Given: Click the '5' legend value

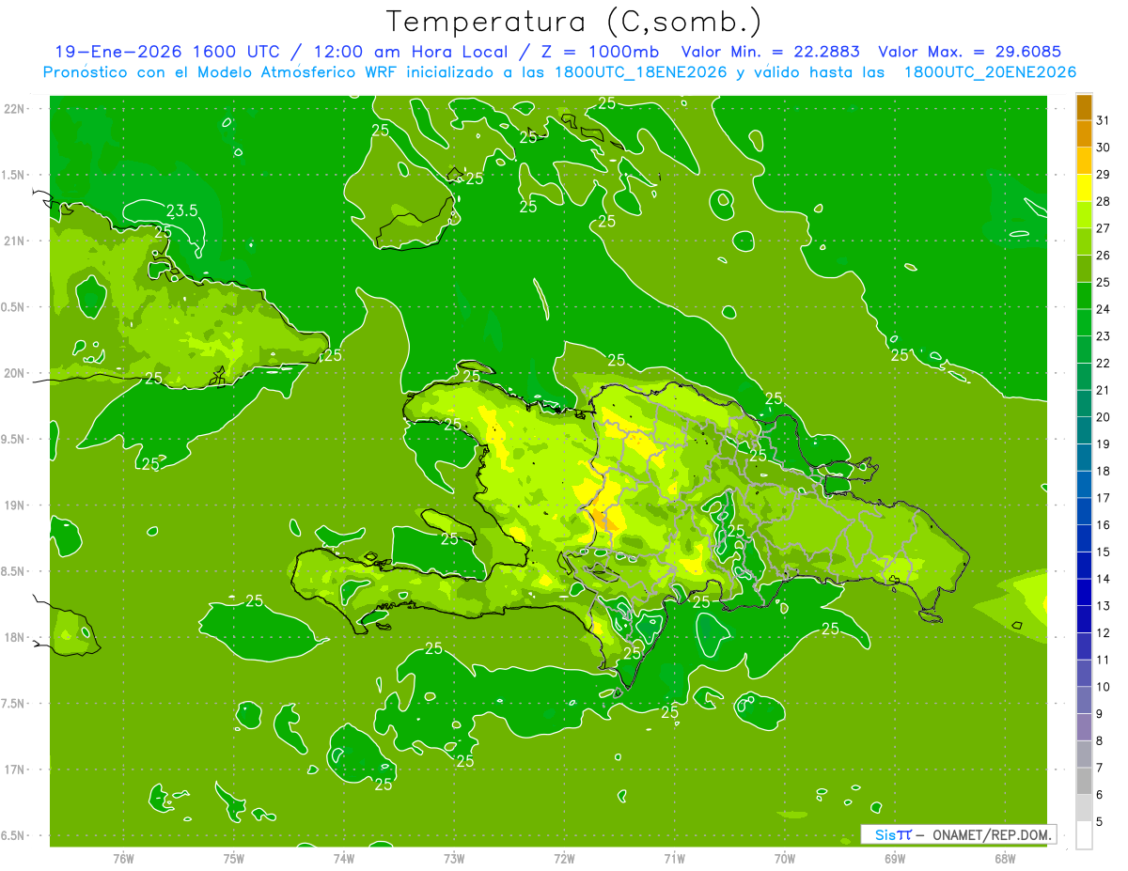Looking at the screenshot, I should (1100, 822).
